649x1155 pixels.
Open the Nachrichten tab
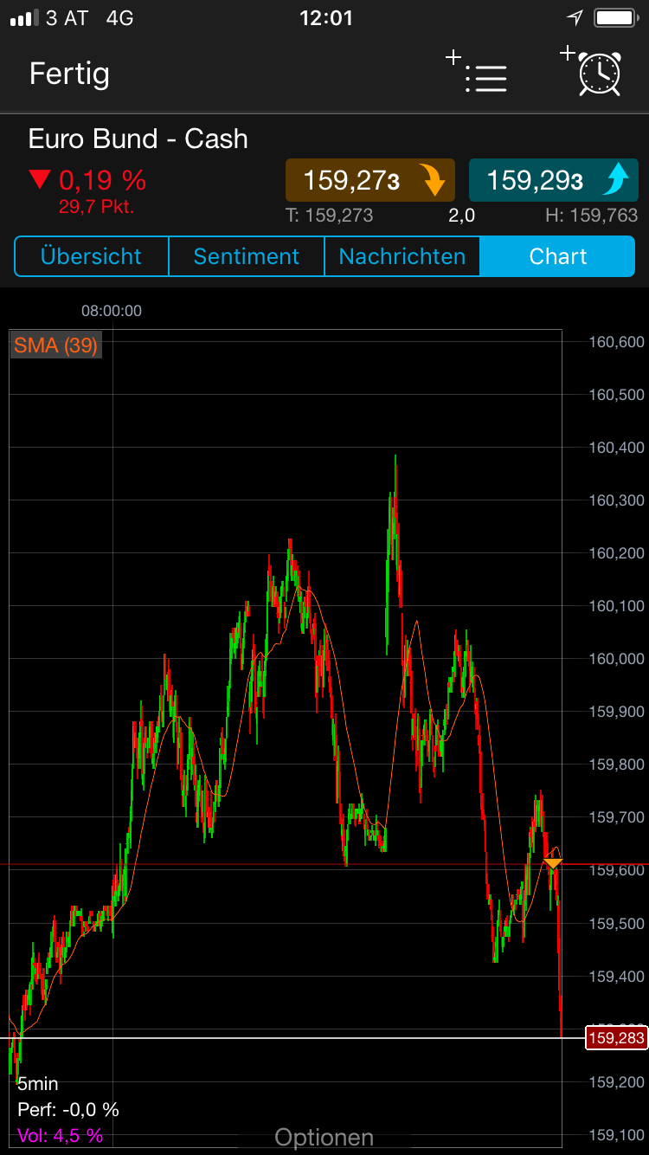pyautogui.click(x=402, y=256)
